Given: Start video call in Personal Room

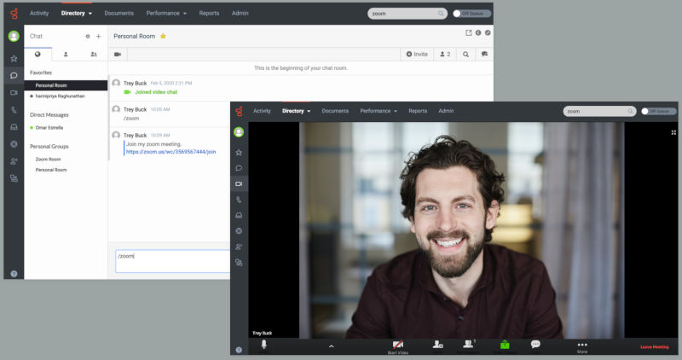Looking at the screenshot, I should point(118,54).
